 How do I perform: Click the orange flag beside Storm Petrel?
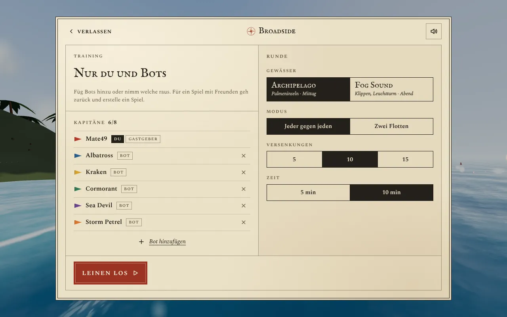click(x=78, y=222)
